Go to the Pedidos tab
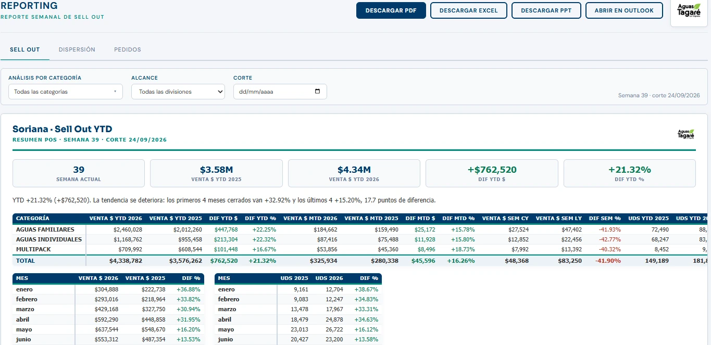This screenshot has width=711, height=345. coord(128,49)
